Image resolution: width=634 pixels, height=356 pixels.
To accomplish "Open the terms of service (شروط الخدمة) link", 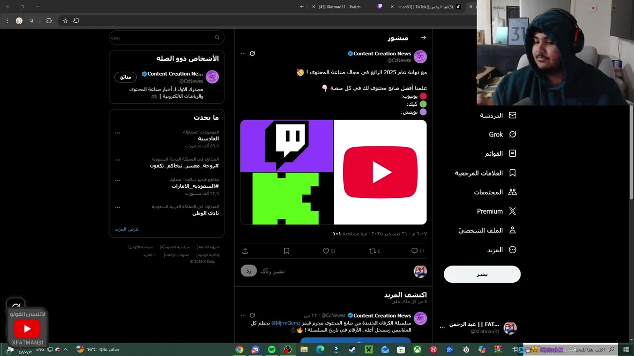I will pyautogui.click(x=208, y=247).
